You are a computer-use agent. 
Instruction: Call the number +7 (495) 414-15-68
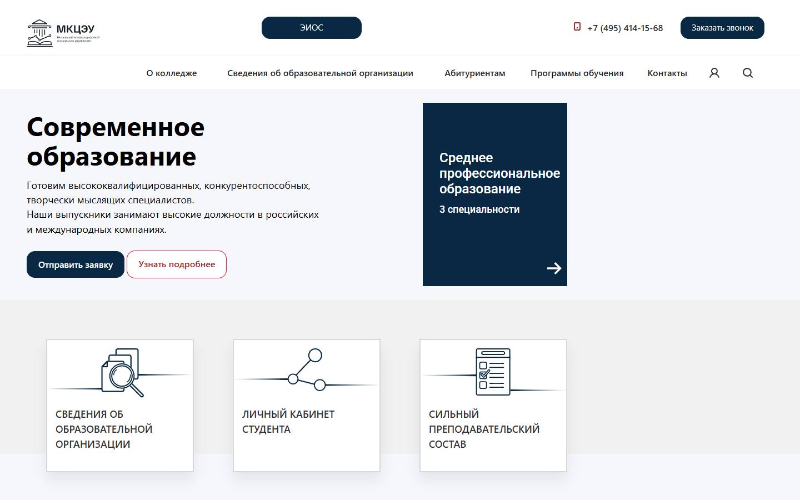[x=625, y=28]
